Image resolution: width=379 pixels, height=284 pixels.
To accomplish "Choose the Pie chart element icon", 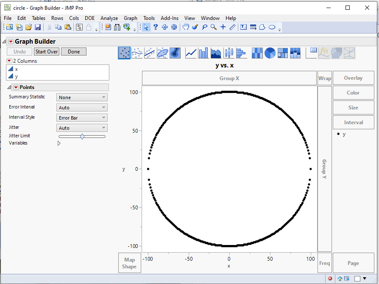I will click(x=270, y=53).
